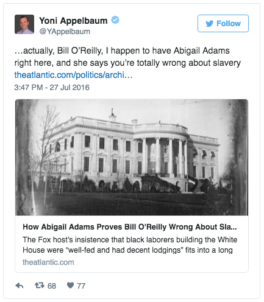Viewport: 264px width, 302px height.
Task: Follow Yoni Appelbaum with the Follow button
Action: pos(223,23)
